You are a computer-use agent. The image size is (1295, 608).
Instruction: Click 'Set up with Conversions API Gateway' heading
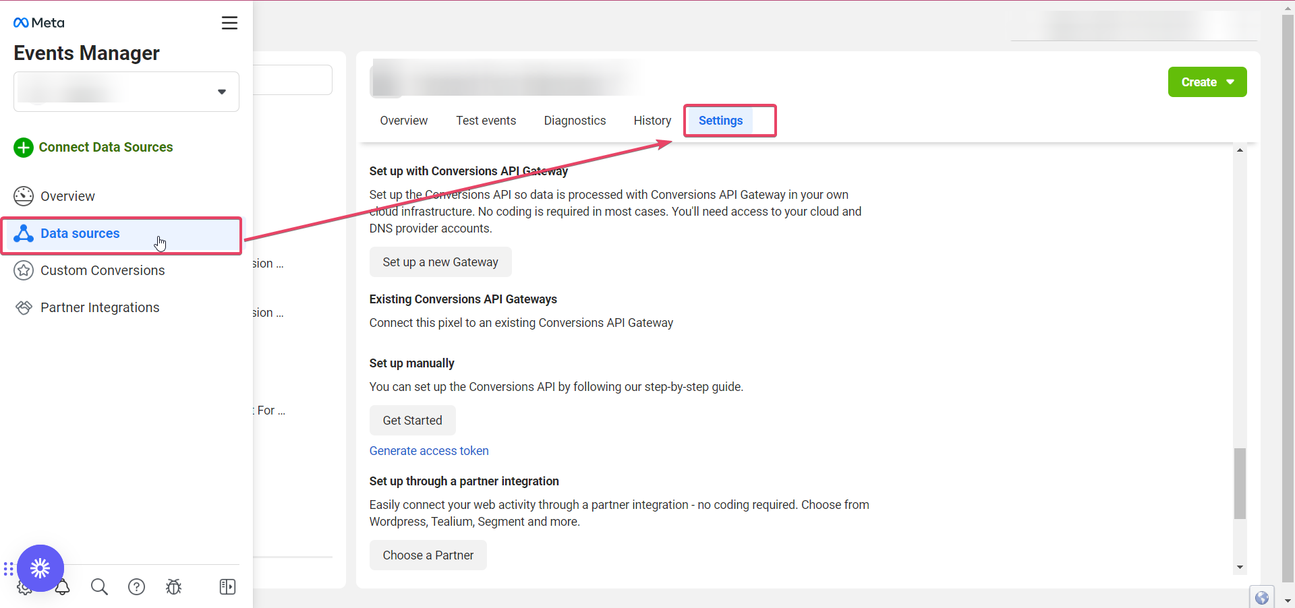click(x=468, y=171)
